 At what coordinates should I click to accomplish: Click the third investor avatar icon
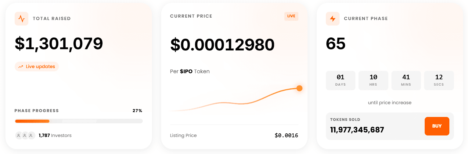click(x=31, y=135)
